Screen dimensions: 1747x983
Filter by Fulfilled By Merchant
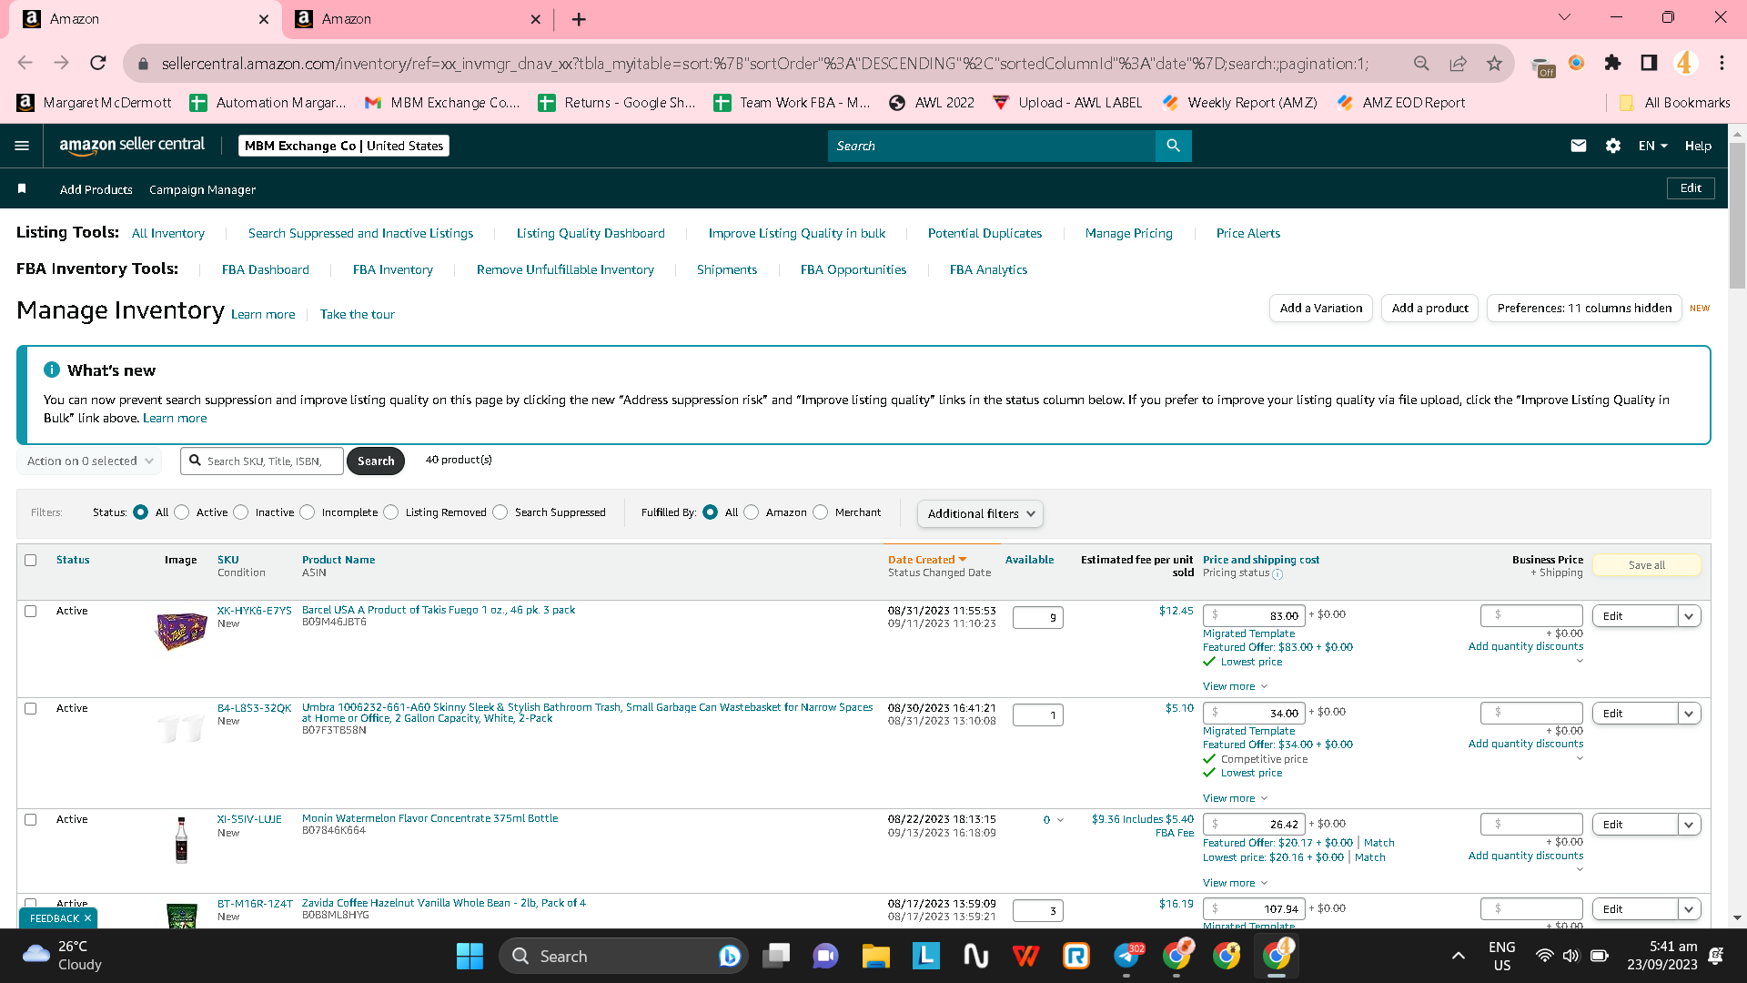click(821, 512)
